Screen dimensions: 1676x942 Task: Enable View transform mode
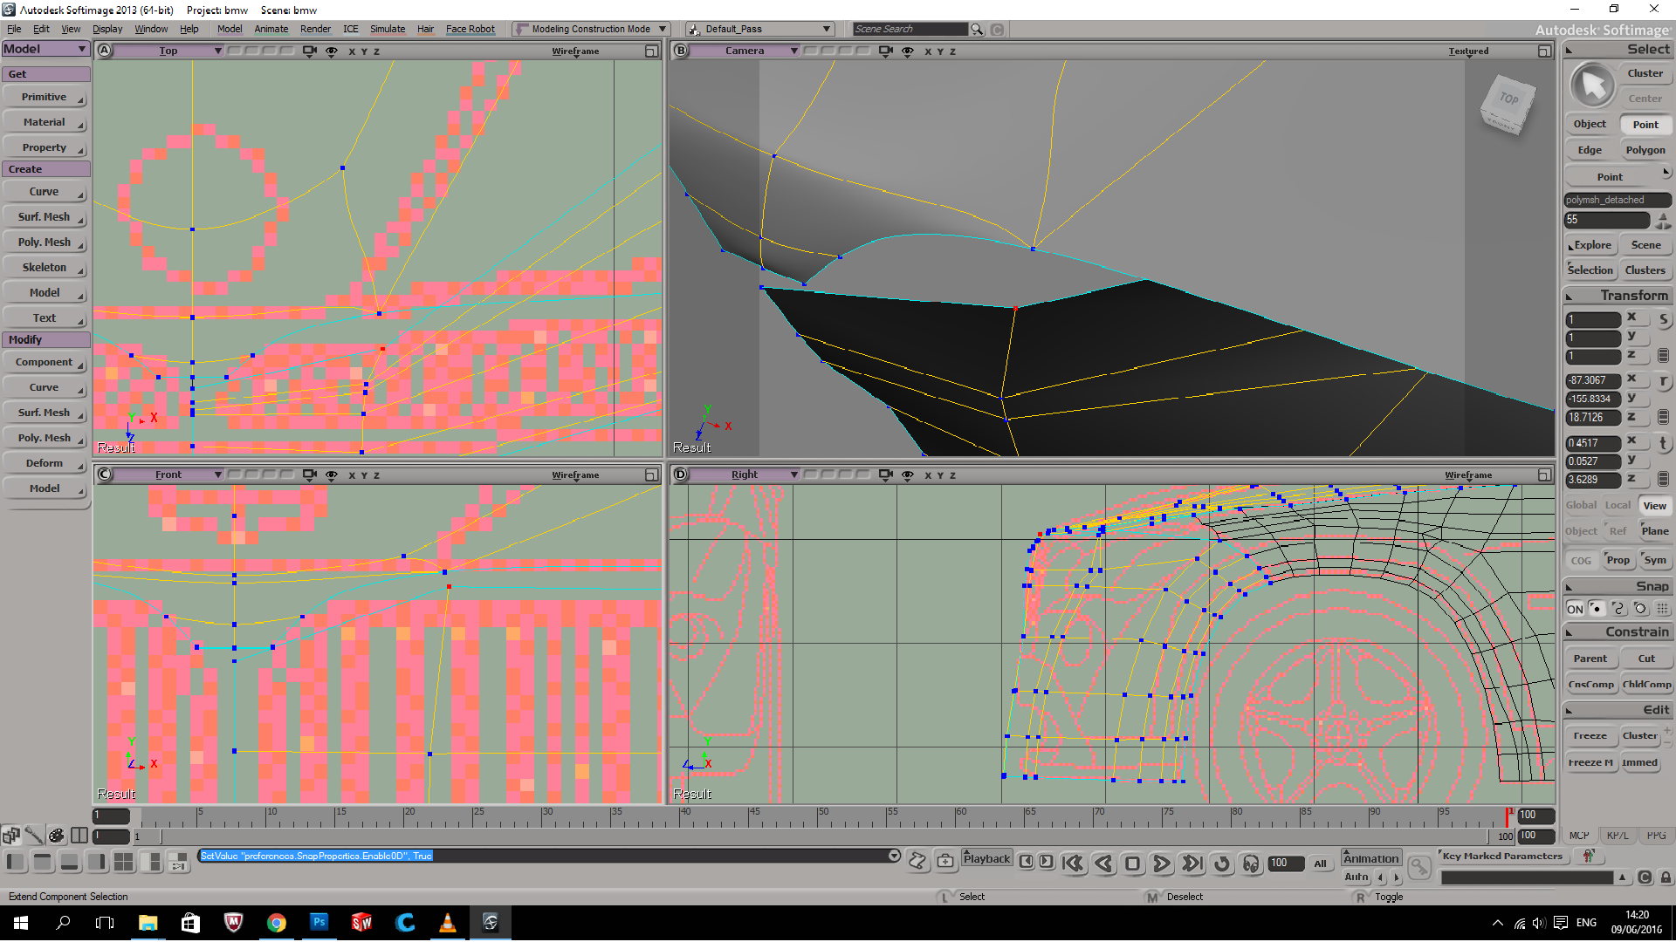[1654, 506]
